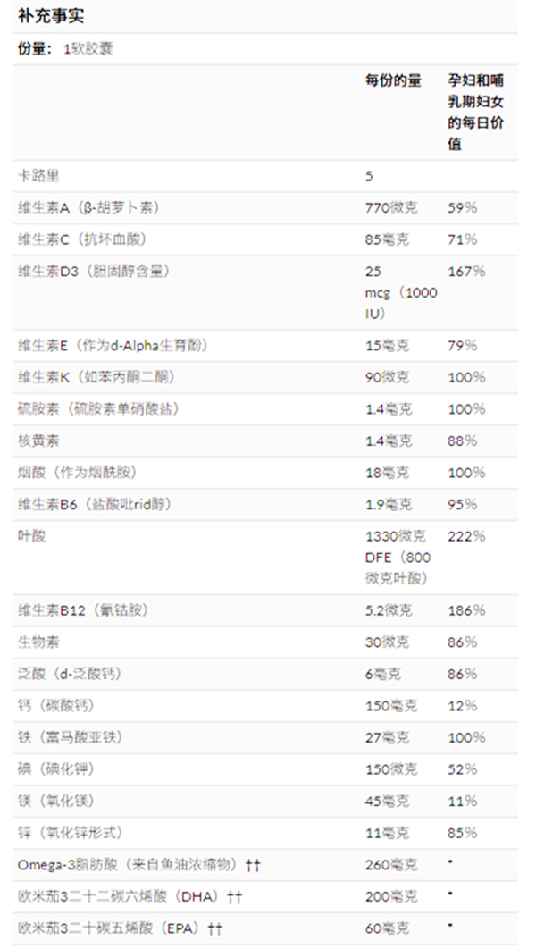Select the 锌 (氧化锌形式) row label
The image size is (536, 949).
click(x=71, y=833)
